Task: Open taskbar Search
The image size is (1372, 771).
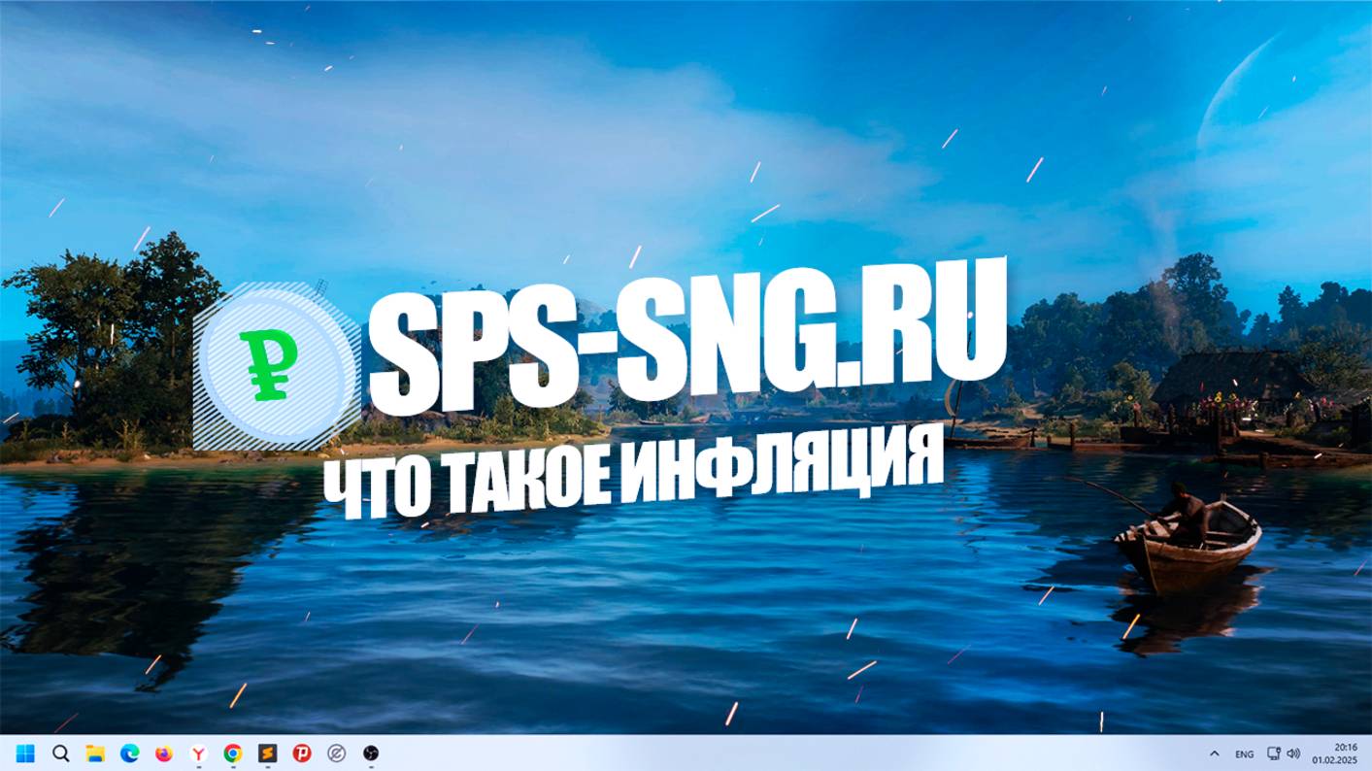Action: pyautogui.click(x=60, y=754)
